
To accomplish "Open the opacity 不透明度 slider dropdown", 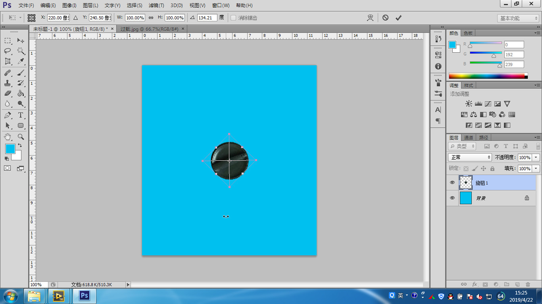I will pos(536,157).
